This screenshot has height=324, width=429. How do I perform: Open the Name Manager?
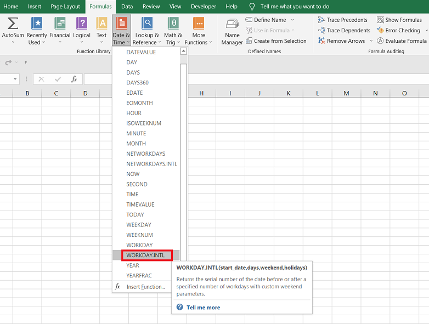pos(232,31)
